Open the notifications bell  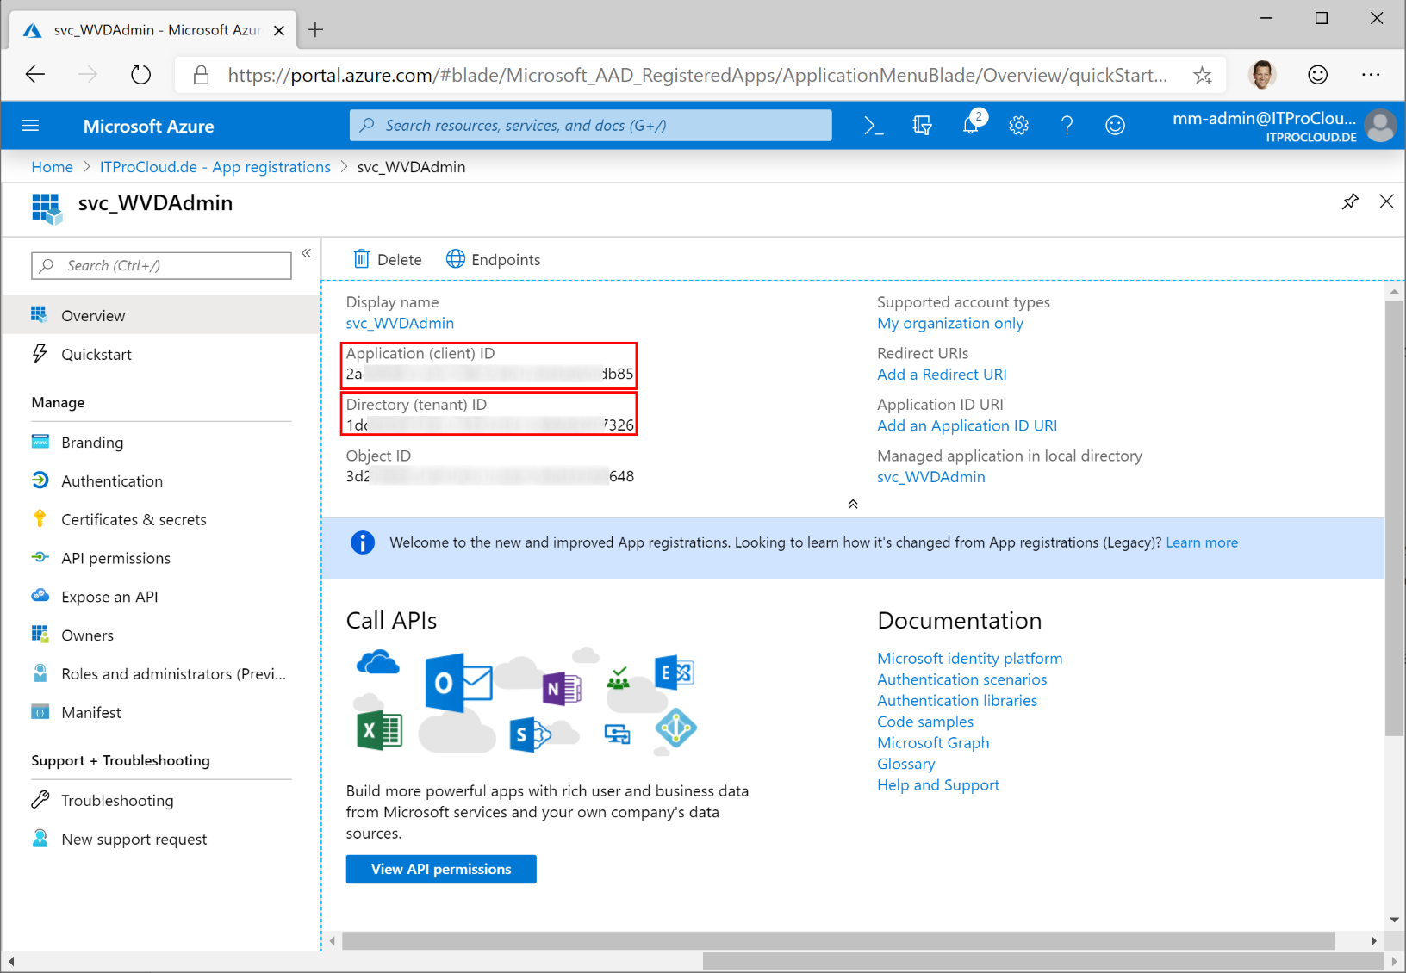click(971, 126)
